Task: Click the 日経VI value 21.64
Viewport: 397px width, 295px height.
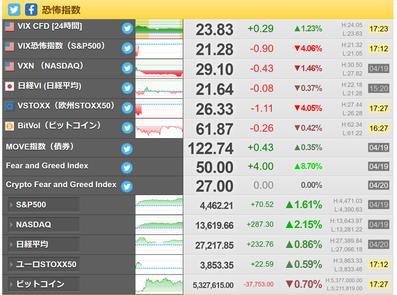Action: tap(214, 90)
